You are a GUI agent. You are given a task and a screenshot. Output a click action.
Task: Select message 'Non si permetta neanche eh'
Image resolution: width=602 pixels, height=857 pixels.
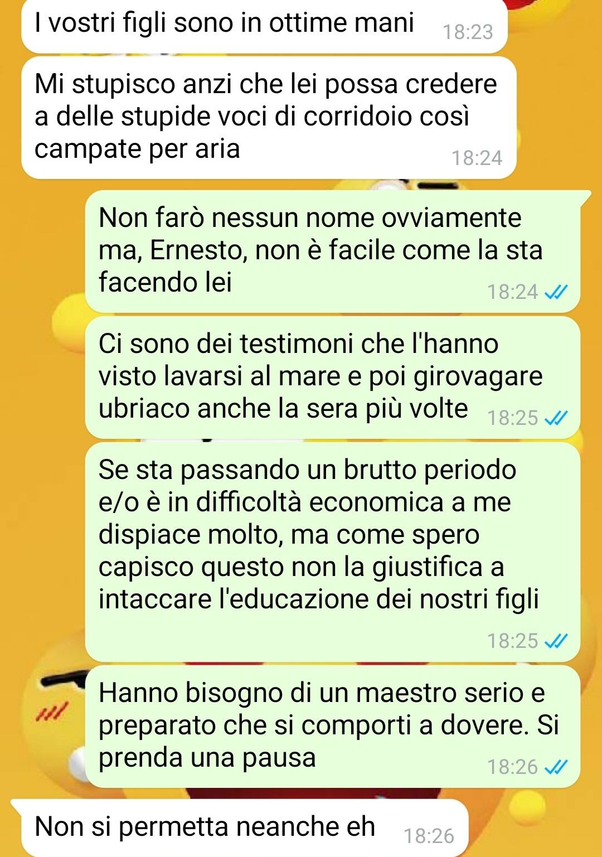pos(240,828)
